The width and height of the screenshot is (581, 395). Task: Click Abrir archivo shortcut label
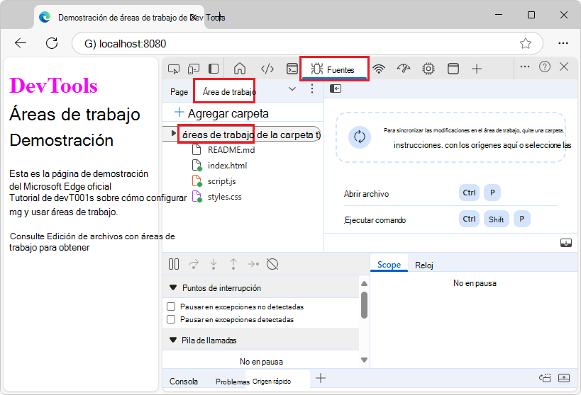[x=366, y=194]
